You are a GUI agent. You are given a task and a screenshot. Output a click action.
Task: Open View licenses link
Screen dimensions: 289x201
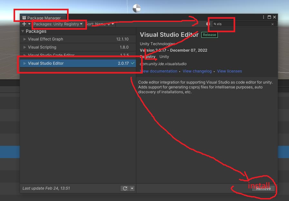click(x=229, y=71)
